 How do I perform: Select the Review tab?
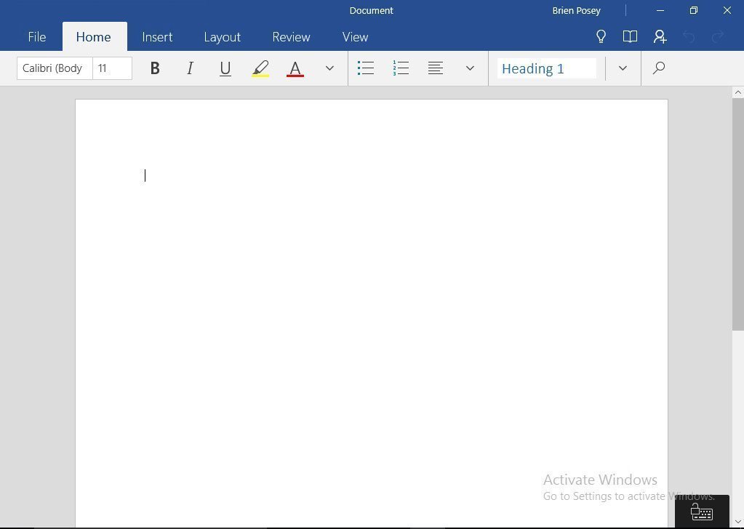[x=291, y=36]
